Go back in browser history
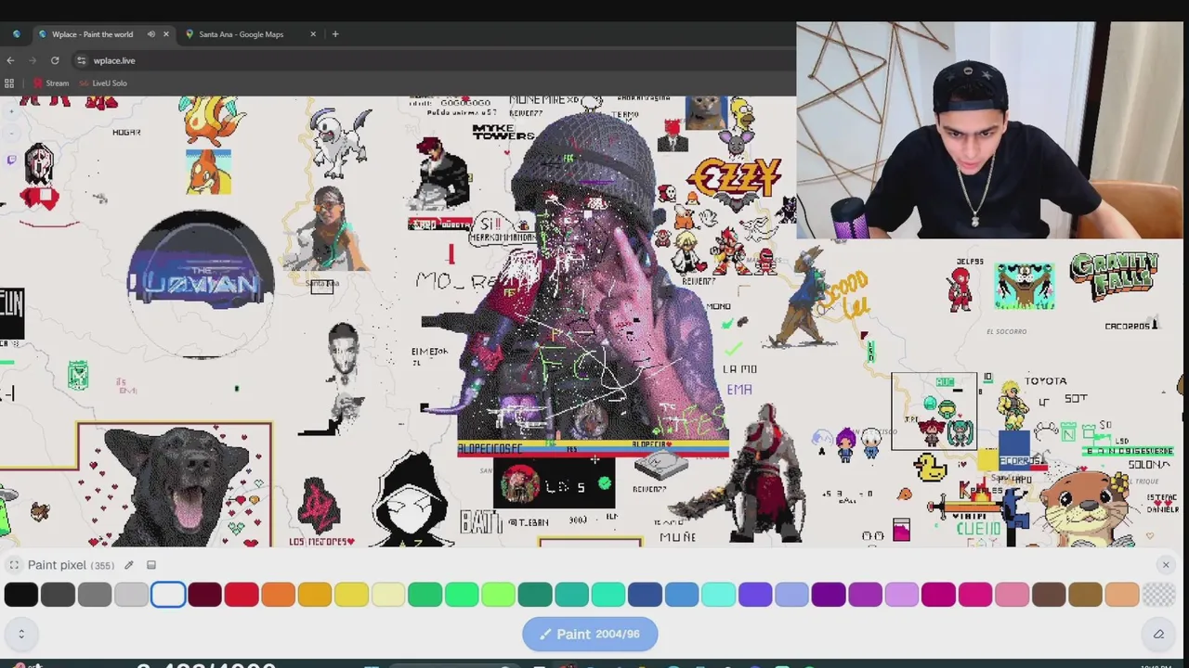Viewport: 1189px width, 668px height. 10,60
